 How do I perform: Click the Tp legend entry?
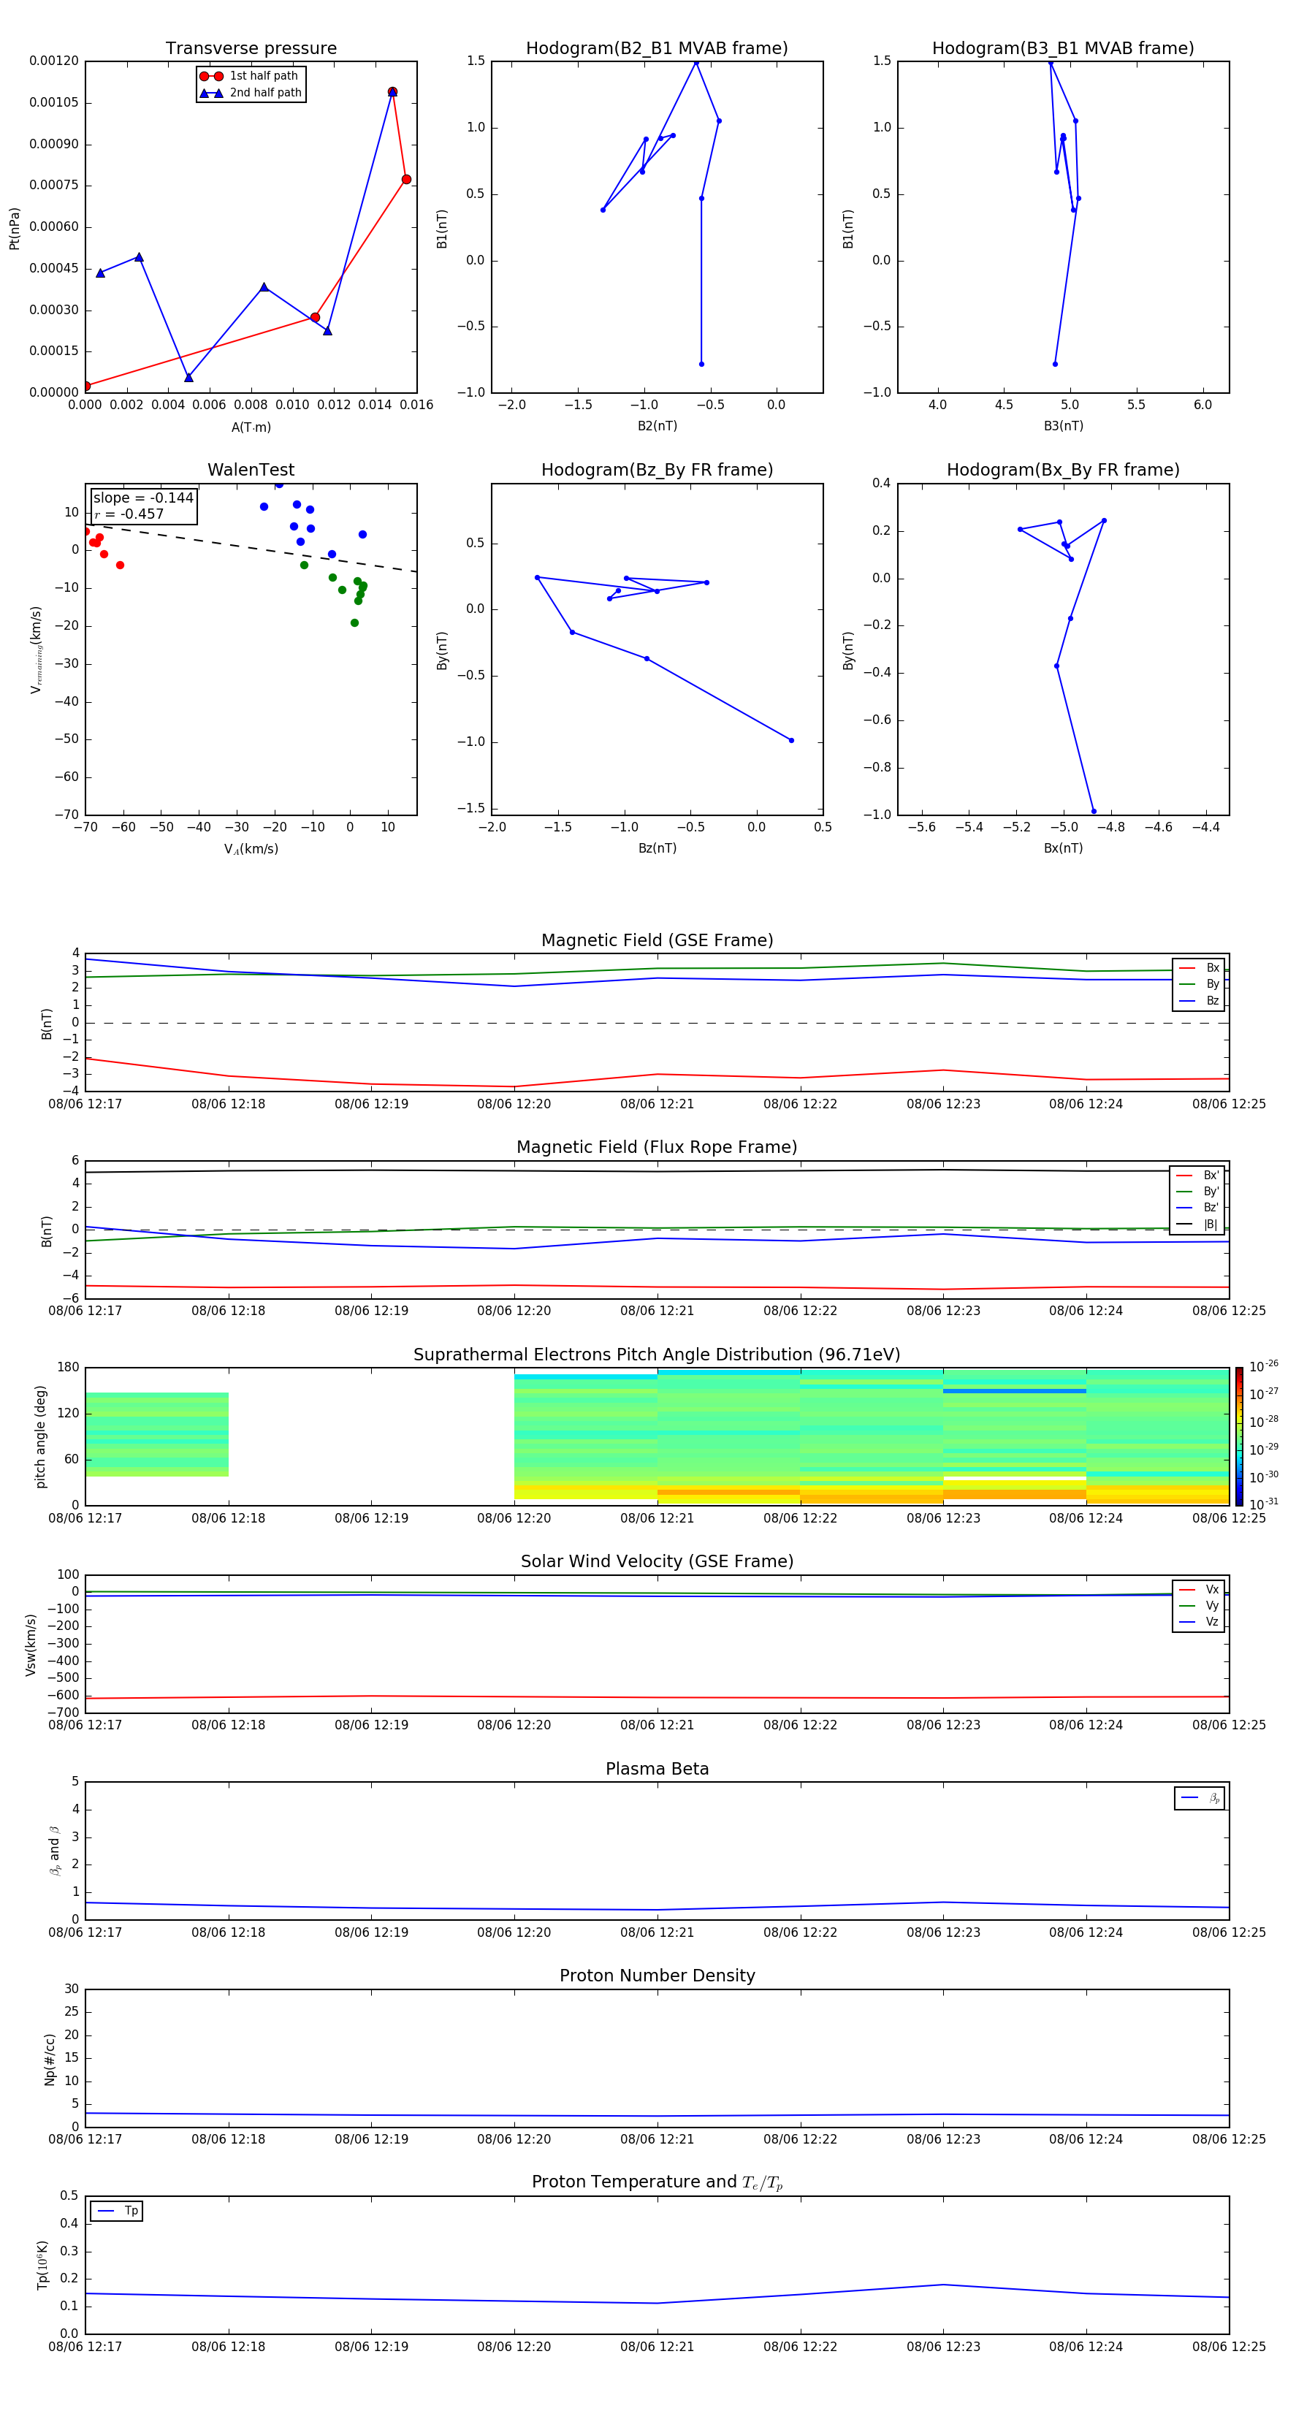(x=117, y=2211)
